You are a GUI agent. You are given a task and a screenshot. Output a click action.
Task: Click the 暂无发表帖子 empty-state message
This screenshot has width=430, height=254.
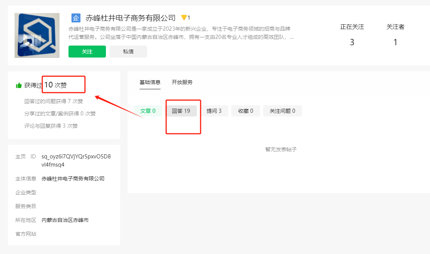pyautogui.click(x=281, y=149)
